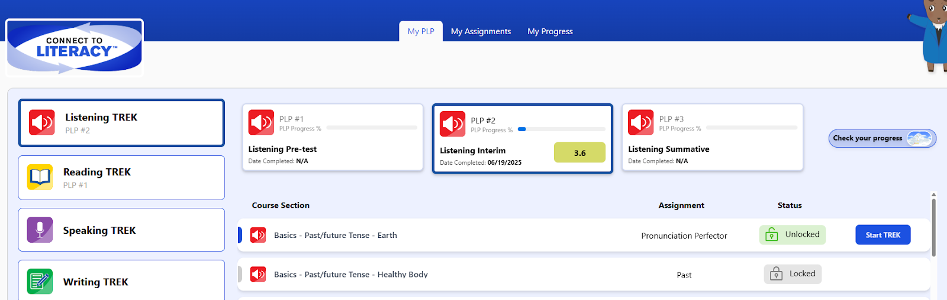Click the Connect to Literacy logo
947x300 pixels.
[75, 48]
